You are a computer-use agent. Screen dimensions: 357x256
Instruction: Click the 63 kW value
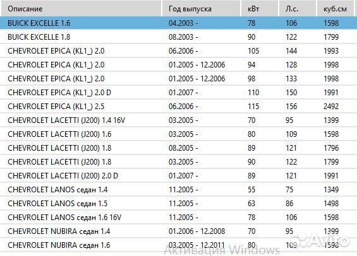click(251, 203)
